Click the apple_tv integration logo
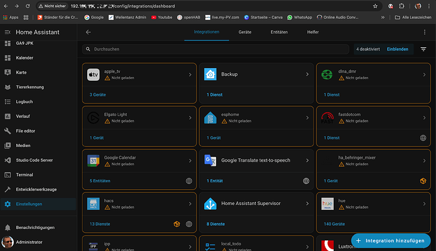Image resolution: width=436 pixels, height=251 pixels. click(93, 74)
